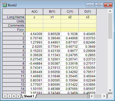The height and width of the screenshot is (101, 115).
Task: Click the F(x)= cell of column D
Action: coord(87,30)
